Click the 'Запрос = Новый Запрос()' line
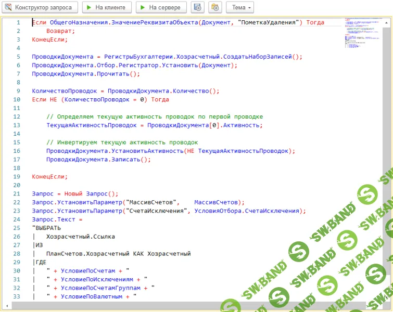 (x=75, y=193)
